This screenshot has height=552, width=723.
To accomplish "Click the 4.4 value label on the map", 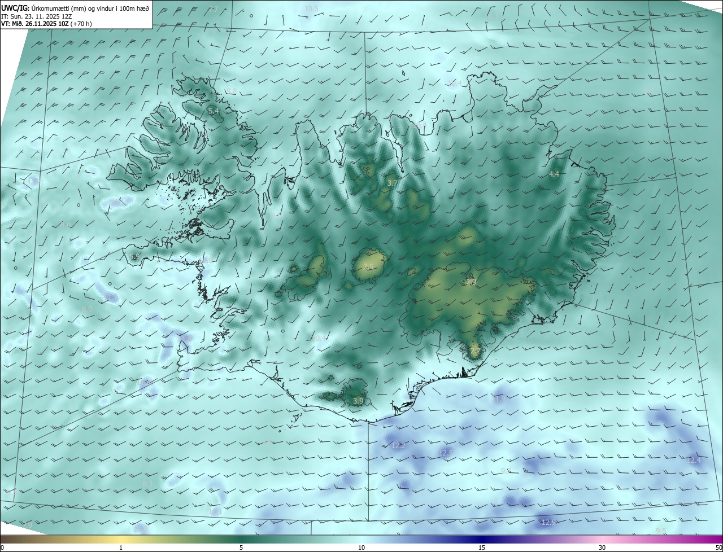I will pos(554,174).
